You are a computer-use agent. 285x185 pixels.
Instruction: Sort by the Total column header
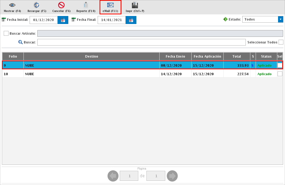click(x=236, y=57)
